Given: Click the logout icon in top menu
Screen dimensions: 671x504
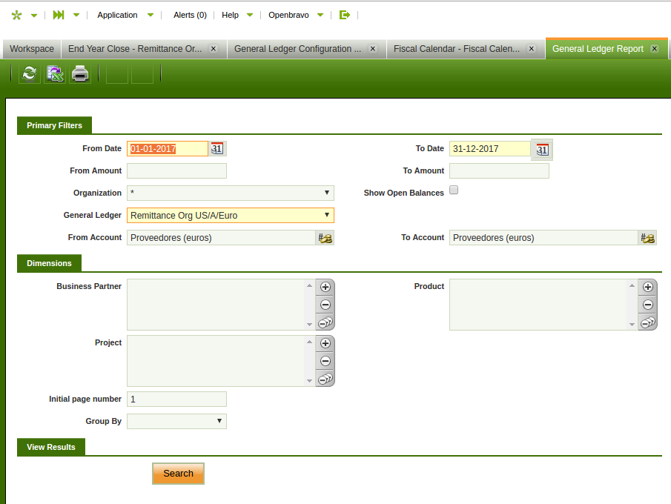Looking at the screenshot, I should (344, 15).
